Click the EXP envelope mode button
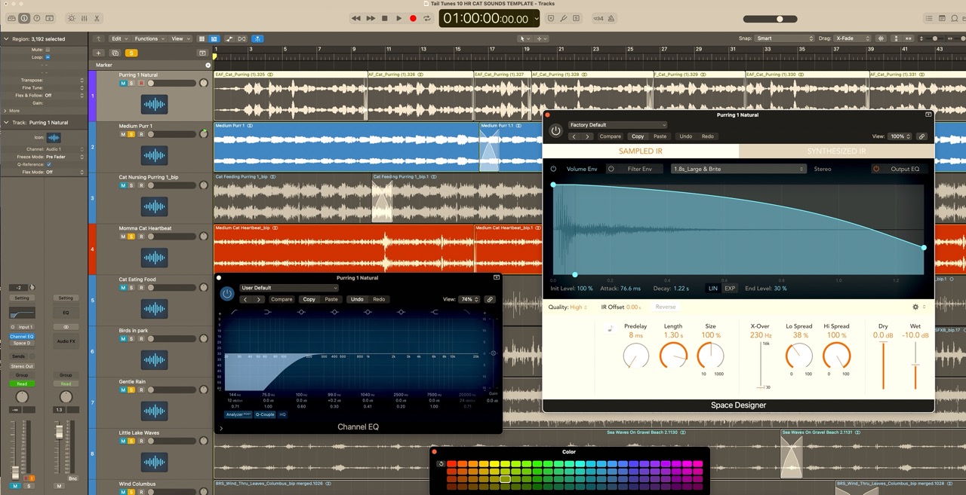 tap(730, 289)
